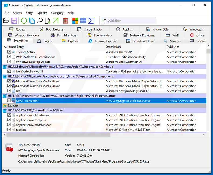Click the colorful Windows logo filter icon
Screen dimensions: 213x175
tap(75, 21)
